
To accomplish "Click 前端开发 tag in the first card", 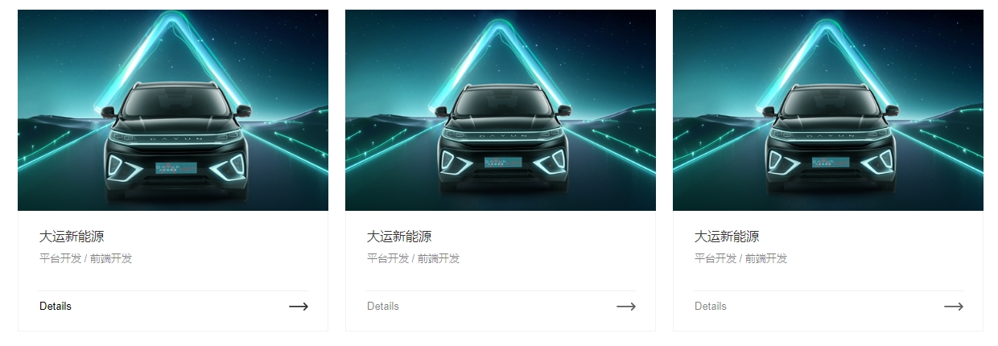I will pos(111,258).
